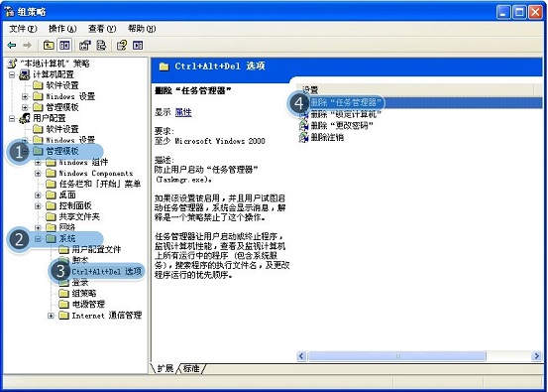Select 软件设置 under 计算机配置
The image size is (548, 392).
click(62, 85)
